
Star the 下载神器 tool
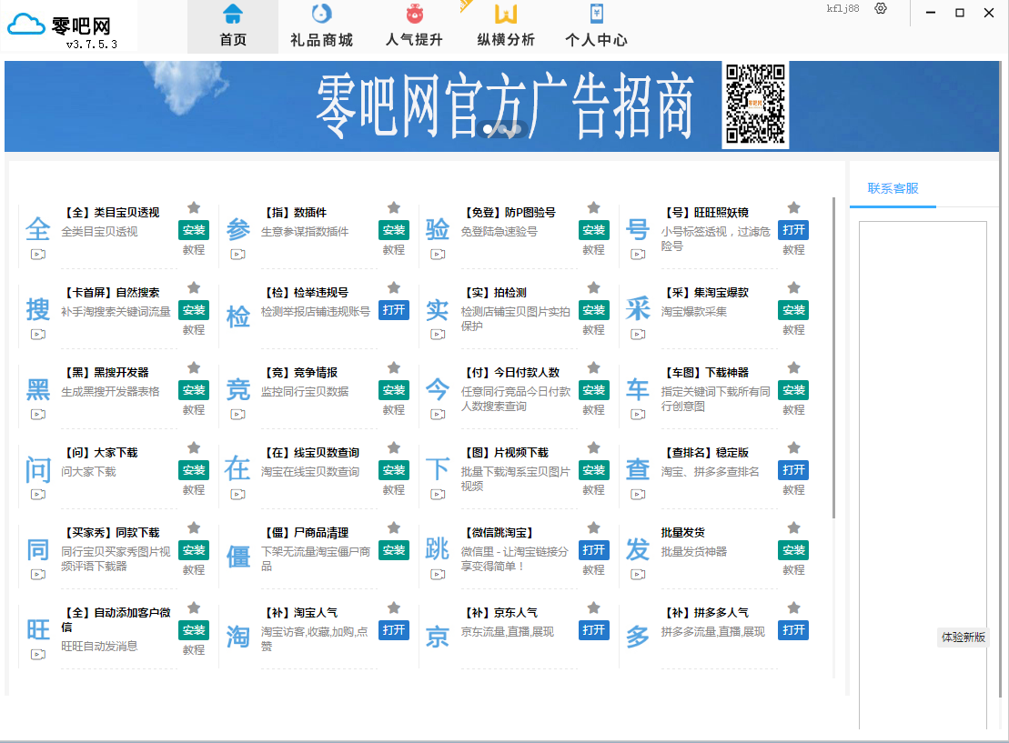pos(794,368)
